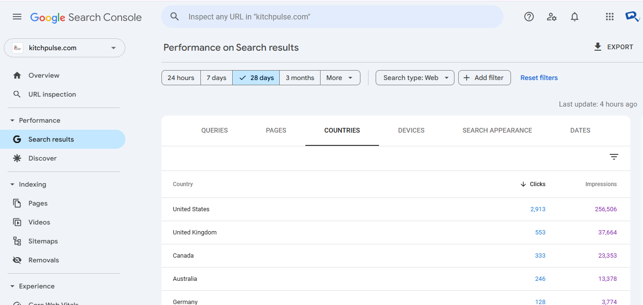
Task: Select the 7 days date range
Action: pyautogui.click(x=217, y=78)
